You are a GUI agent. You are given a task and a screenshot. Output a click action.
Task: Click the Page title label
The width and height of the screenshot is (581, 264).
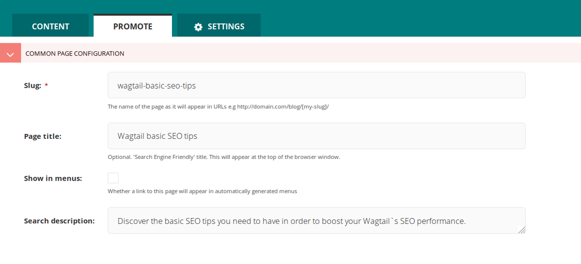click(43, 136)
